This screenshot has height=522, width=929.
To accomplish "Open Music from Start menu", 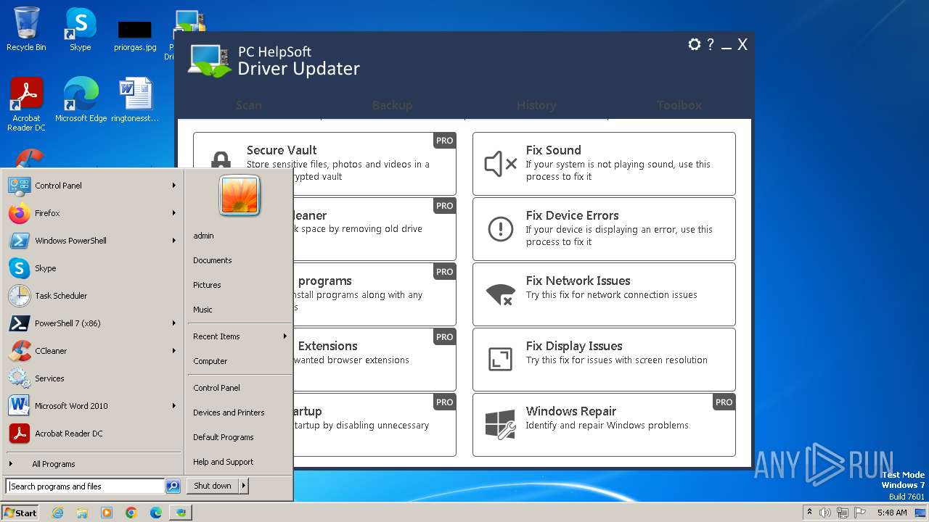I will [x=202, y=310].
